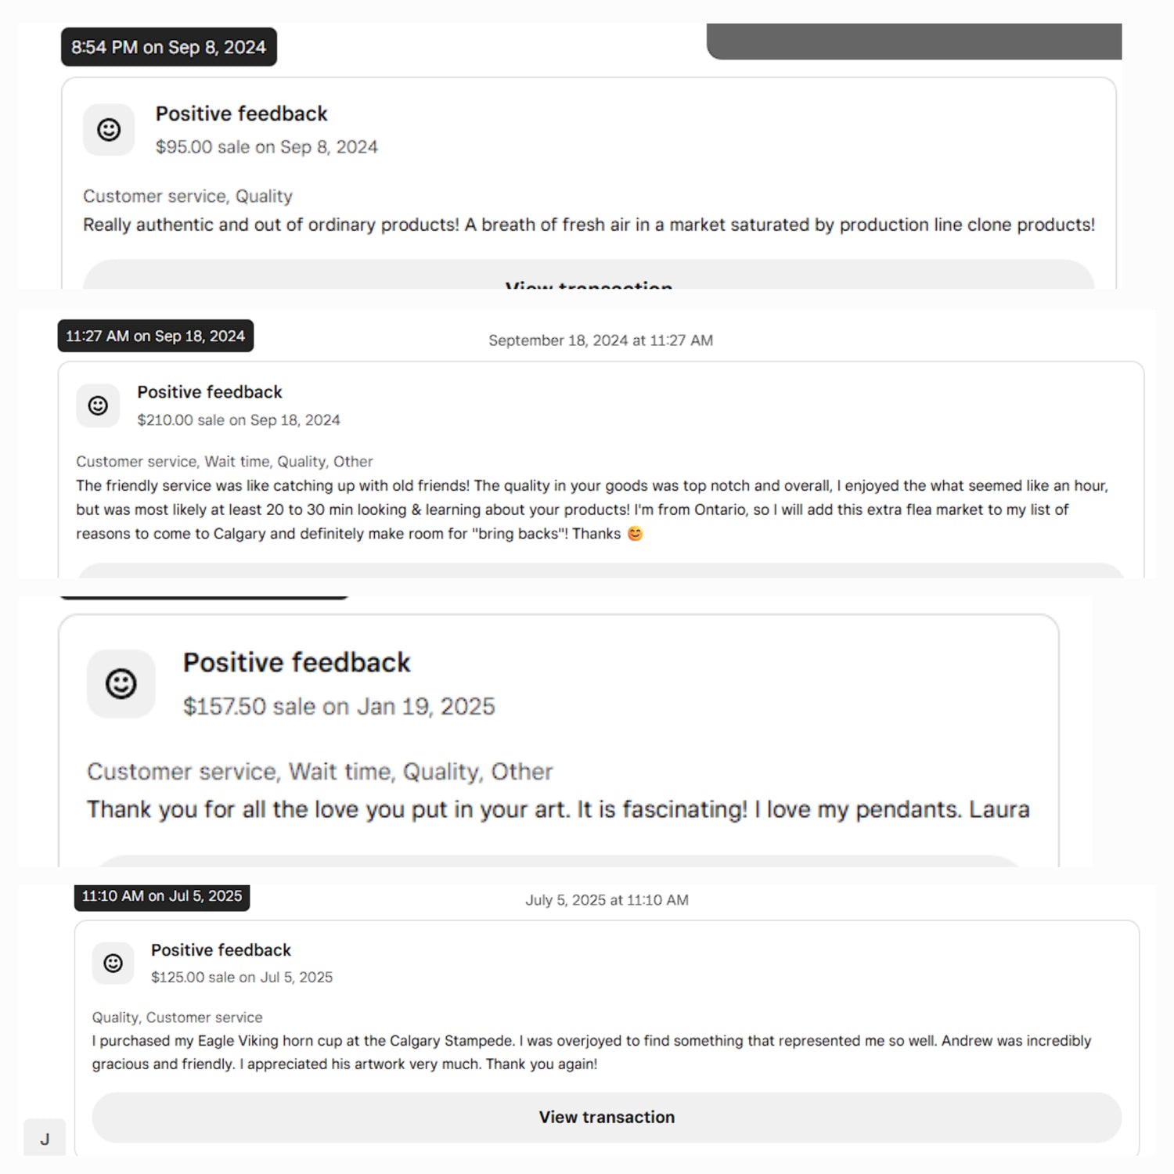Click the 11:10 AM Jul 5, 2025 timestamp badge
Viewport: 1174px width, 1174px height.
tap(162, 896)
